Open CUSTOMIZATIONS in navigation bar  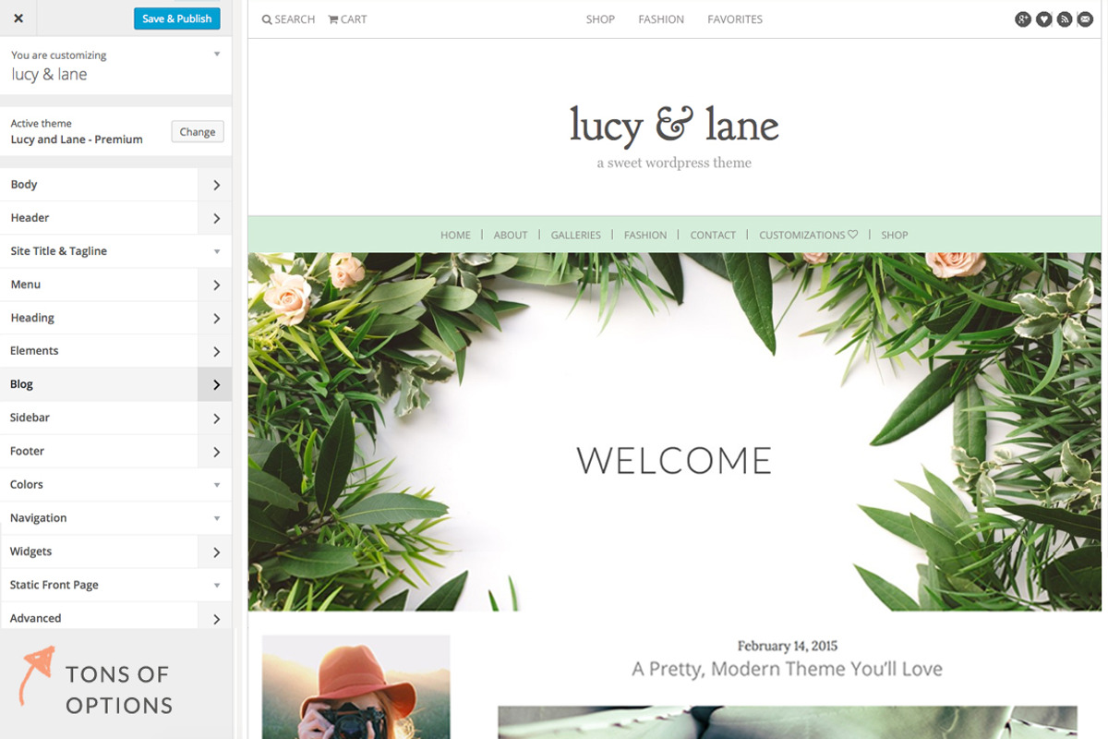809,236
